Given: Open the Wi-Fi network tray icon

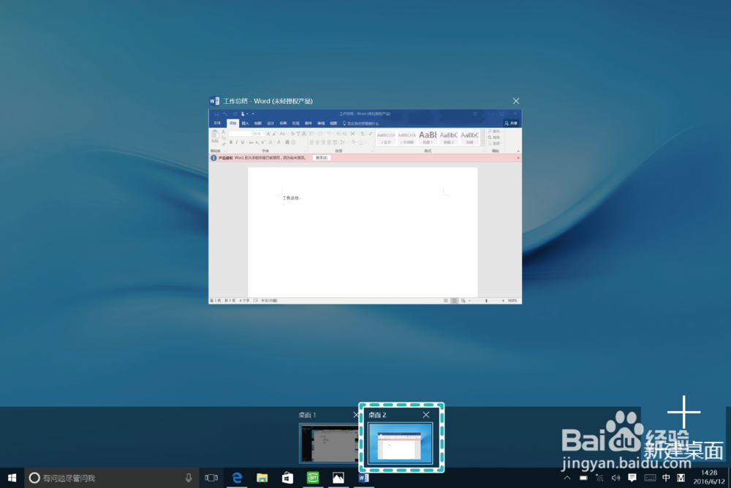Looking at the screenshot, I should (x=599, y=478).
